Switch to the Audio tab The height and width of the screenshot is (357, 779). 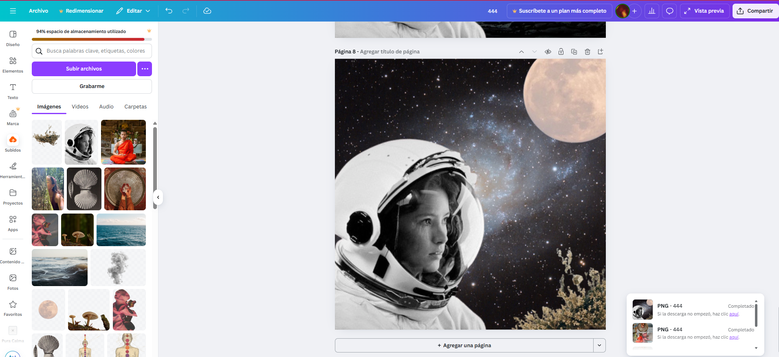coord(106,107)
